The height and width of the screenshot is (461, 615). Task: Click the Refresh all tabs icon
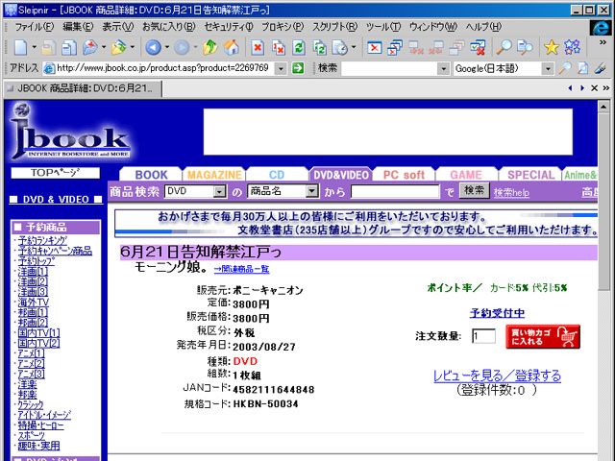coord(320,47)
